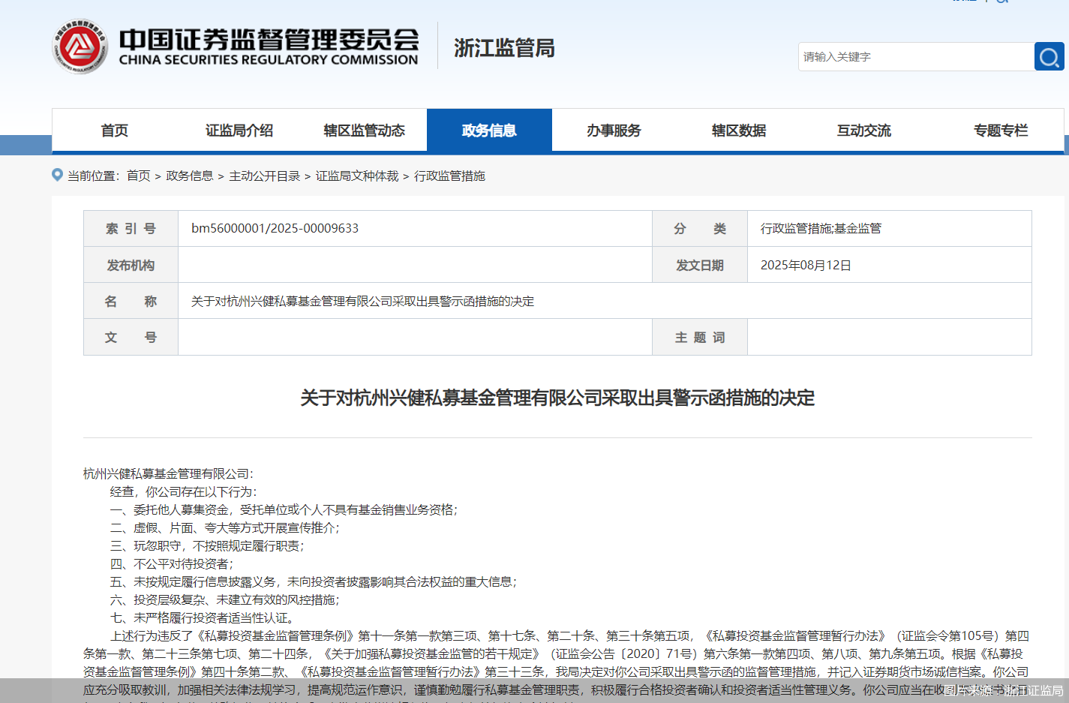Click the 中国证券监督管理委员会 site name

pos(270,41)
